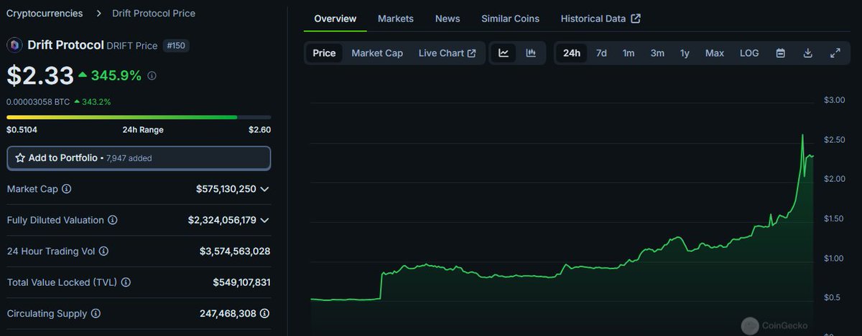Click the Drift Protocol coin logo icon
862x336 pixels.
14,45
